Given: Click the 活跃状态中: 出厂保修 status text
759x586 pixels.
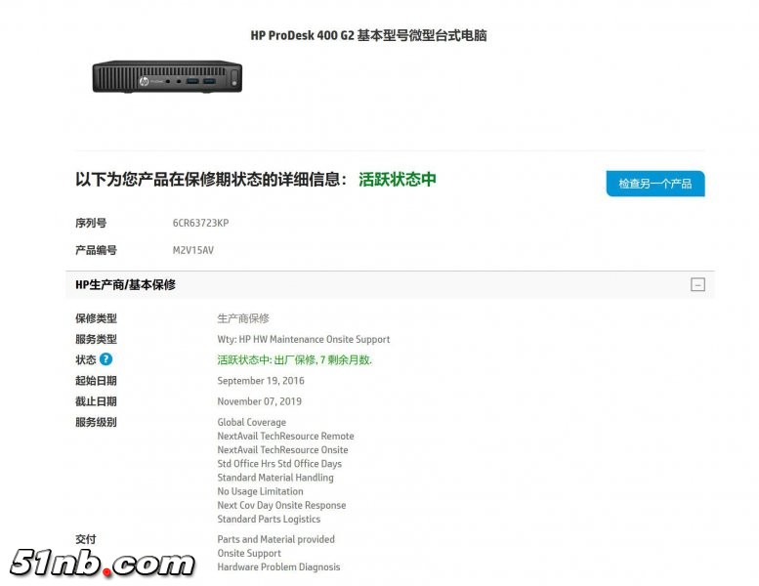Looking at the screenshot, I should (294, 359).
